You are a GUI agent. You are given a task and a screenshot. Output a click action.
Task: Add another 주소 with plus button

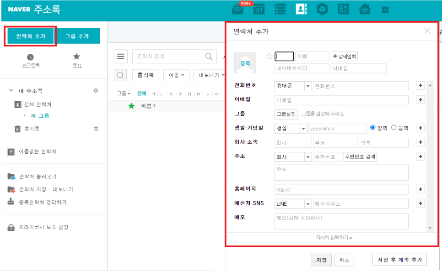420,156
